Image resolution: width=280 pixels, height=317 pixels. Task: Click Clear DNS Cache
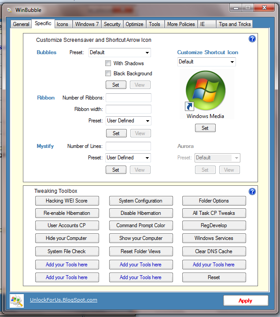coord(214,251)
